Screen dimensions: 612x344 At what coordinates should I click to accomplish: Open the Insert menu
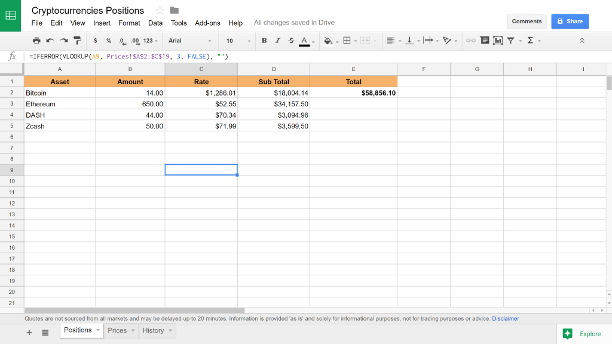(x=102, y=23)
